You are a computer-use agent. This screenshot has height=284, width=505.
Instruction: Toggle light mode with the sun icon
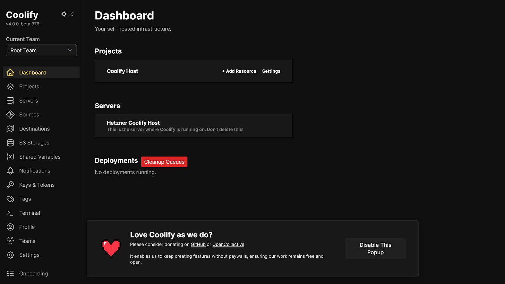point(64,14)
